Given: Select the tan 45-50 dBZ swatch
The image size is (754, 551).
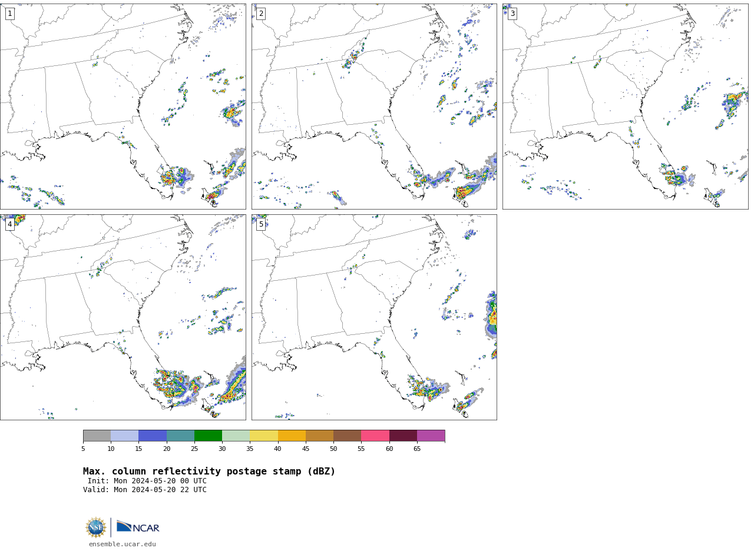Looking at the screenshot, I should tap(319, 436).
